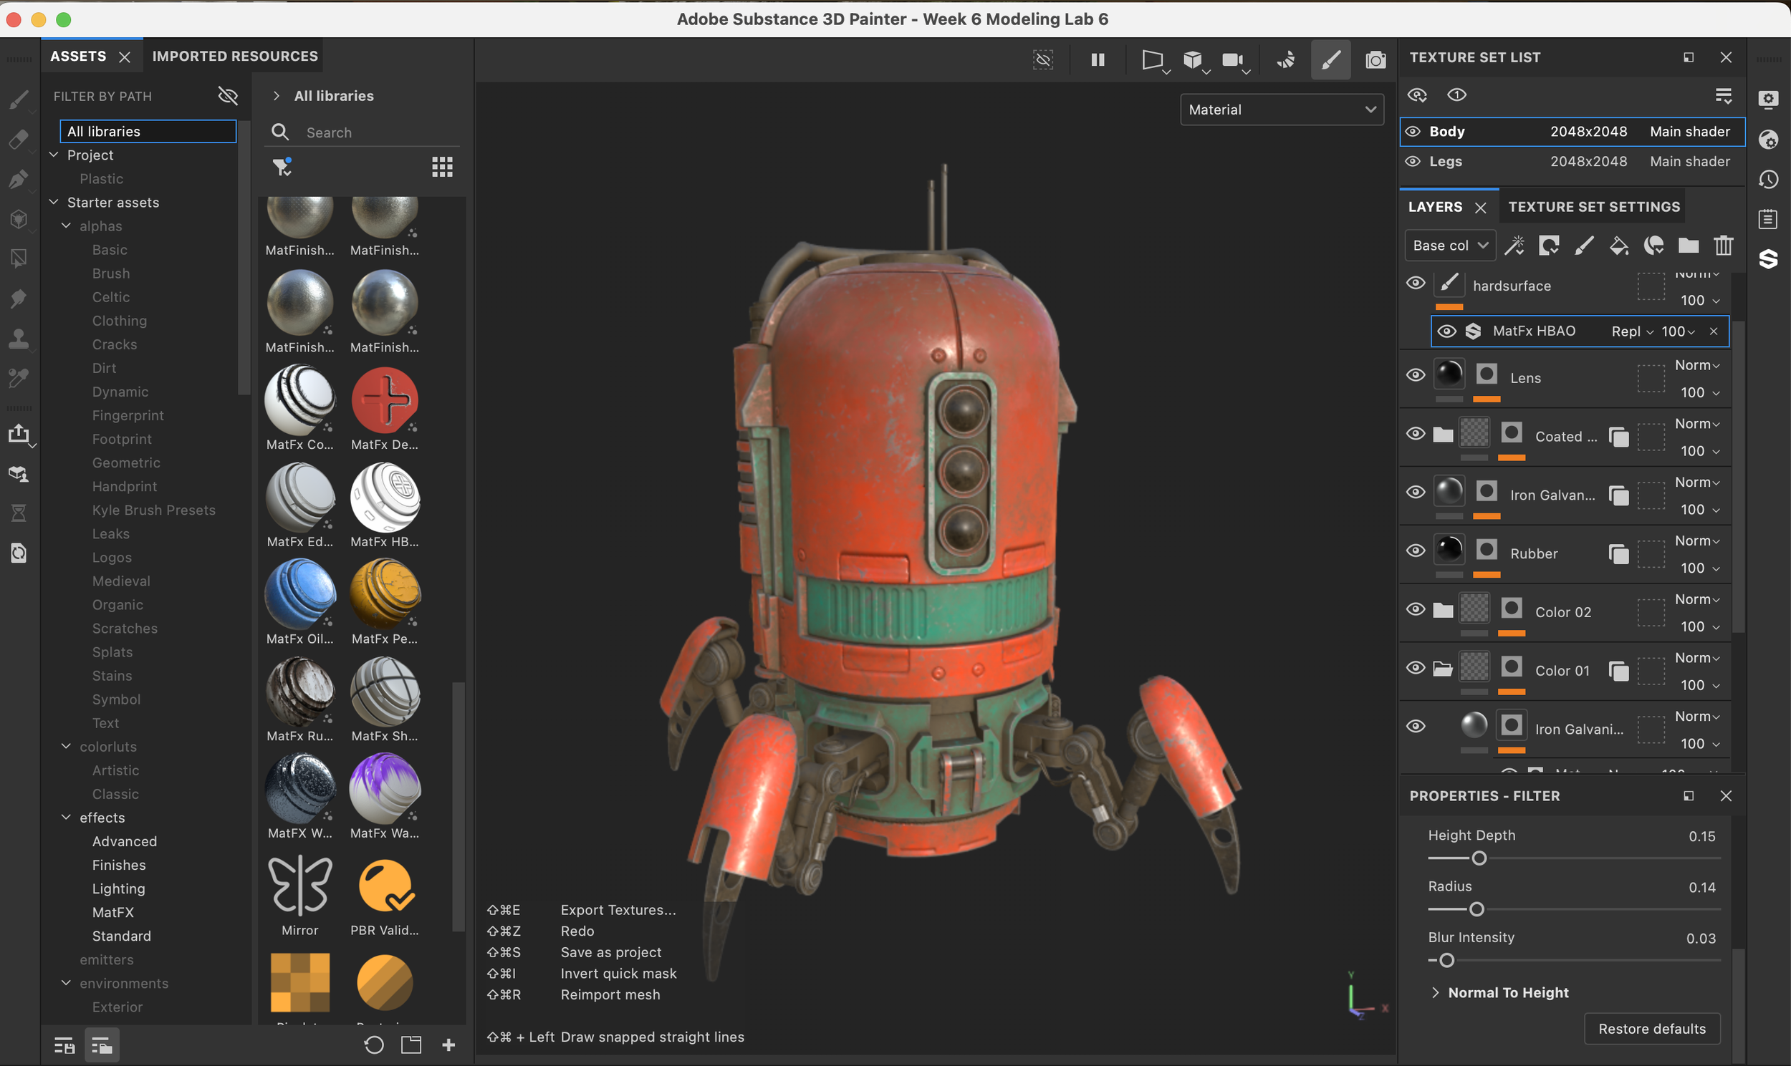Viewport: 1791px width, 1066px height.
Task: Add a black mask to the layer
Action: [x=1549, y=245]
